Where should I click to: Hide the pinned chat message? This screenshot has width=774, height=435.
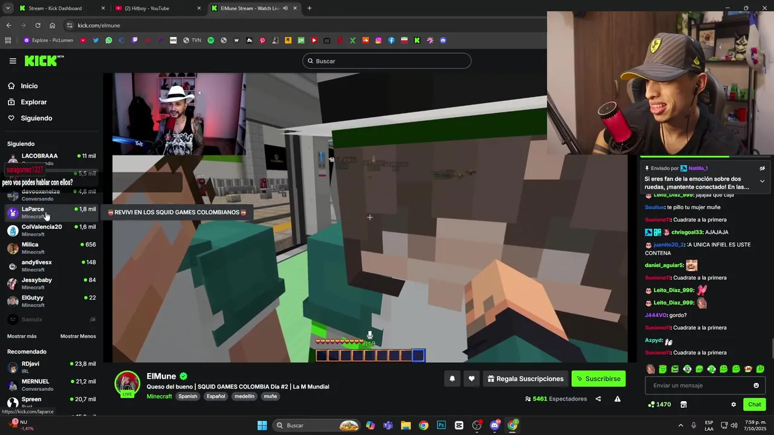pos(762,169)
